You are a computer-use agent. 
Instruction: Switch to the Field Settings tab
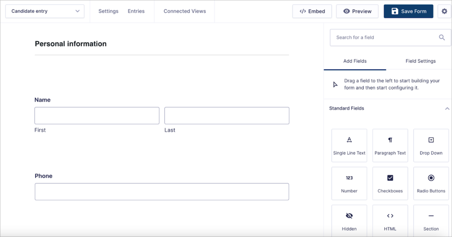pos(420,61)
